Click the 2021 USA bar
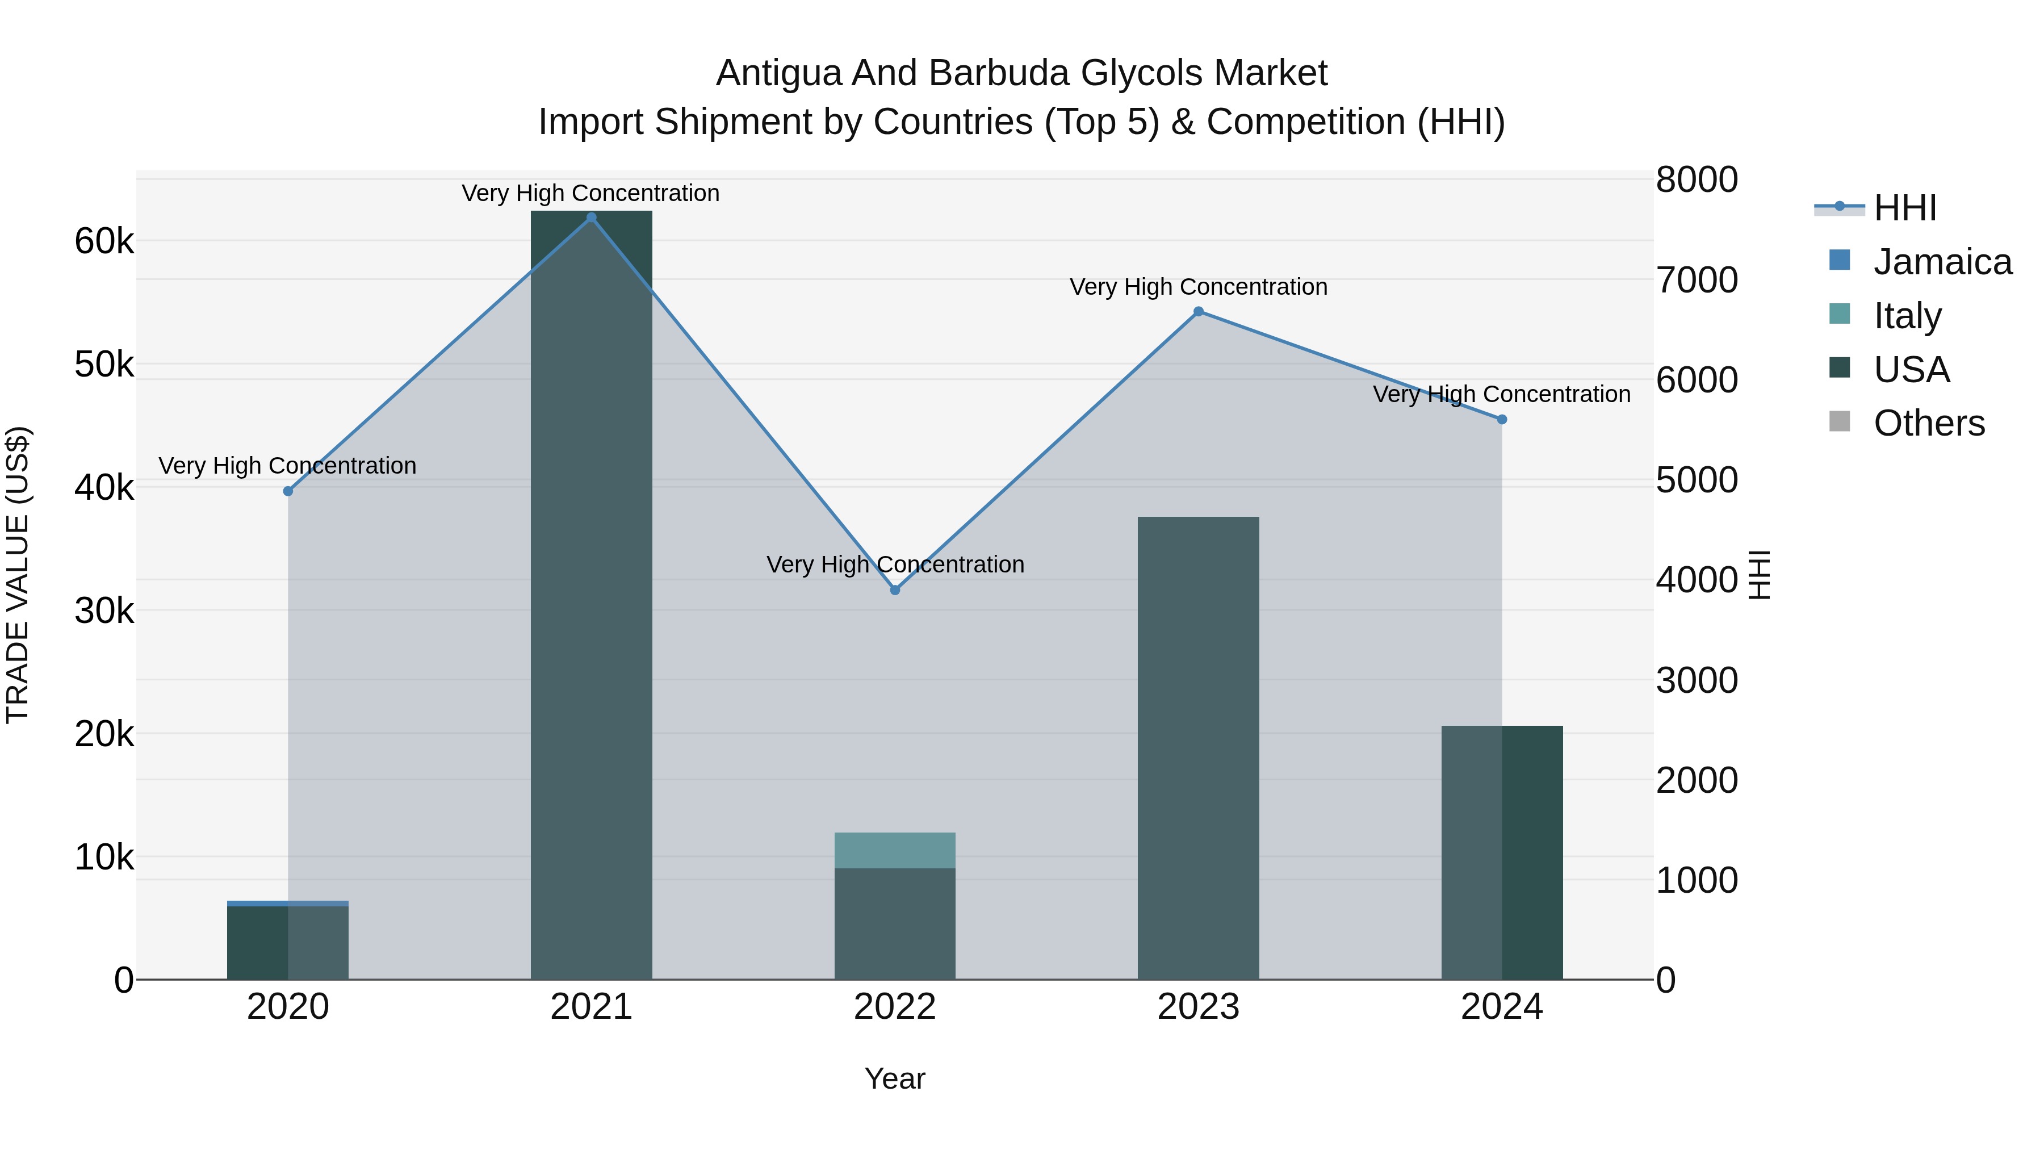 pyautogui.click(x=591, y=595)
